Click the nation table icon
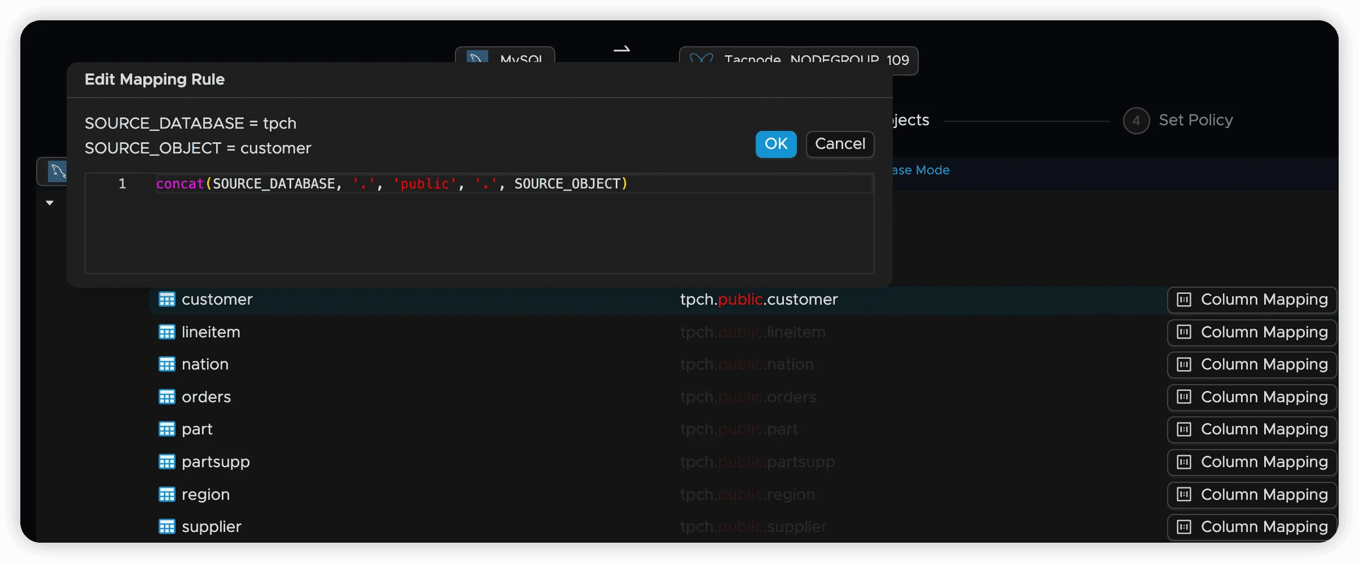Viewport: 1359px width, 563px height. tap(166, 364)
